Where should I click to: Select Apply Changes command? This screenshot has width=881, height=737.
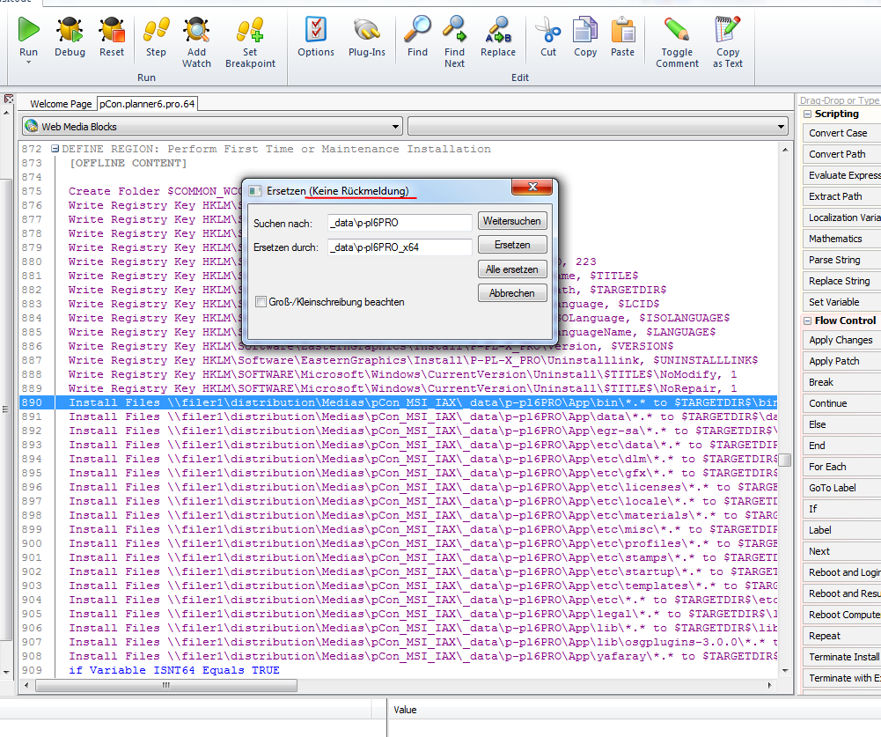841,340
